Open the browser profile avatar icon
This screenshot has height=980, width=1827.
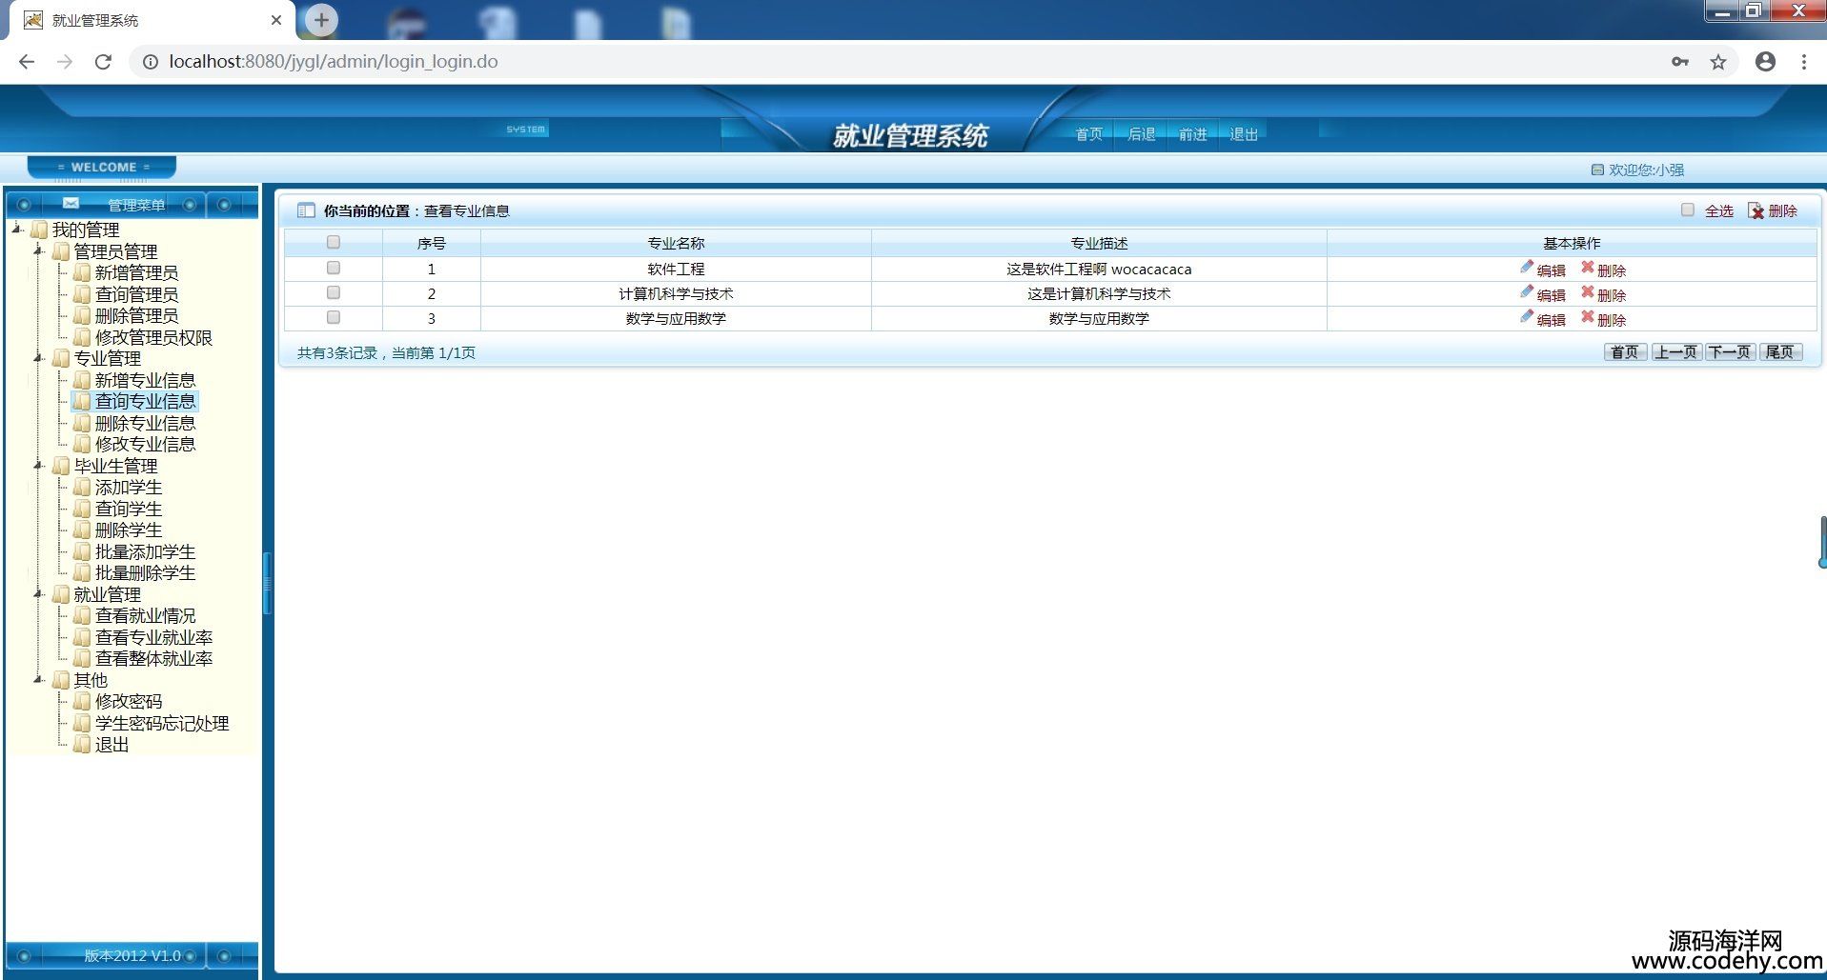coord(1765,62)
